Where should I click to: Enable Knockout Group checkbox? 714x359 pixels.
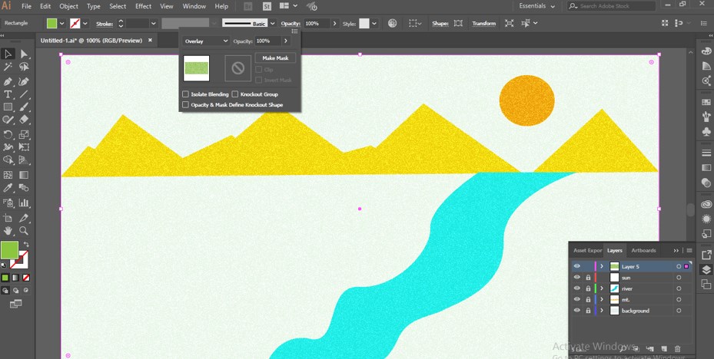tap(235, 94)
